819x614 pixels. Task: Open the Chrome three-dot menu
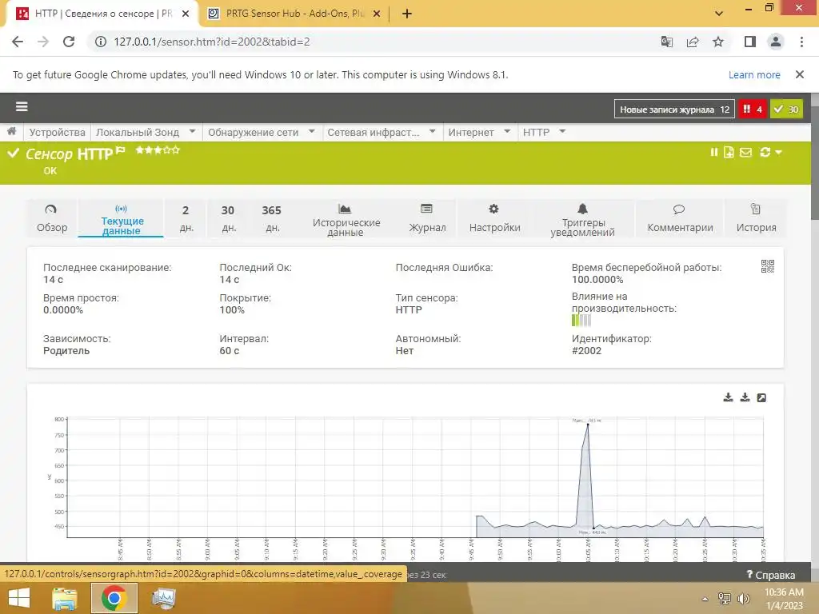tap(801, 42)
